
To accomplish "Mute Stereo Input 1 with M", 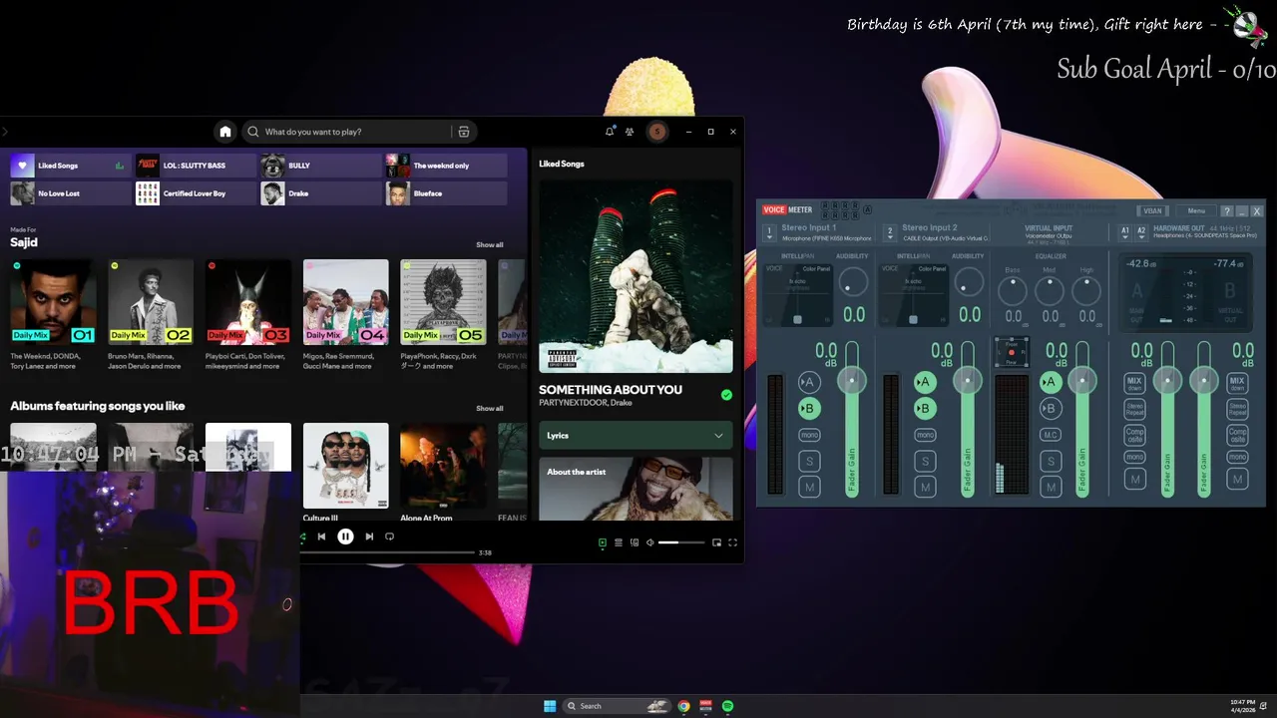I will coord(809,487).
